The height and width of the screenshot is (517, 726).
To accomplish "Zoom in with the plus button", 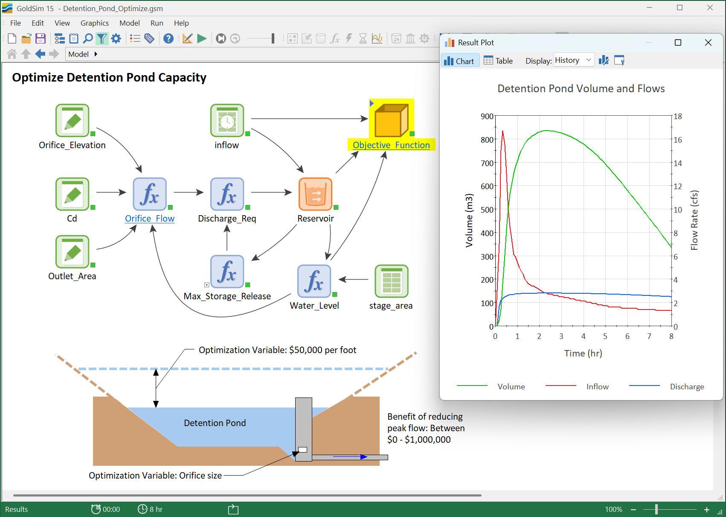I will point(707,510).
